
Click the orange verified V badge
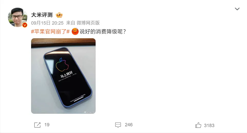click(25, 25)
